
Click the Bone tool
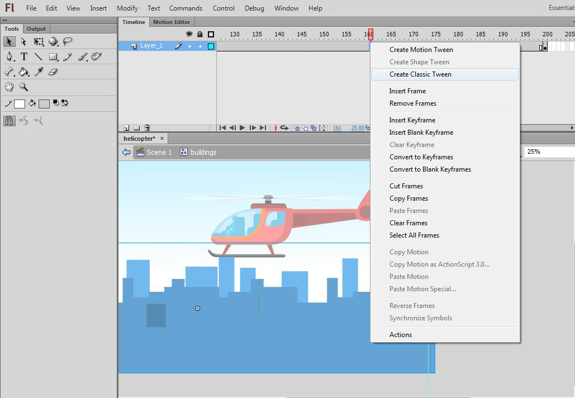pos(9,72)
